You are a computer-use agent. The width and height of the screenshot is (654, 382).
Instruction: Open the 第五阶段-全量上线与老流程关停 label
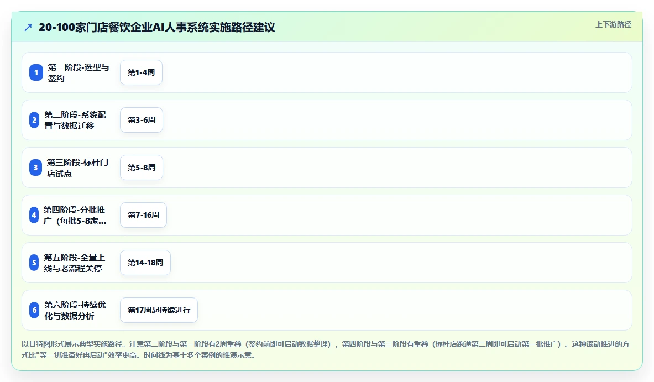click(x=75, y=263)
